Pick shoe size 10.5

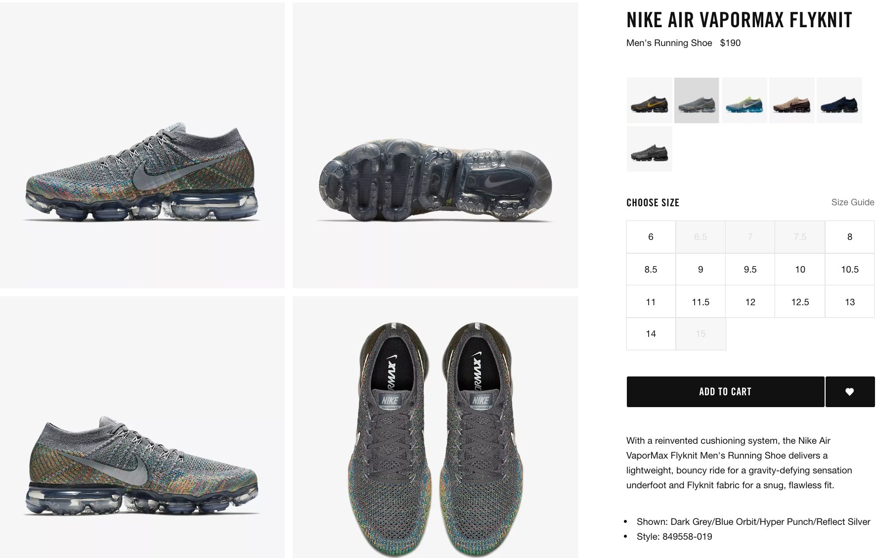[x=850, y=270]
